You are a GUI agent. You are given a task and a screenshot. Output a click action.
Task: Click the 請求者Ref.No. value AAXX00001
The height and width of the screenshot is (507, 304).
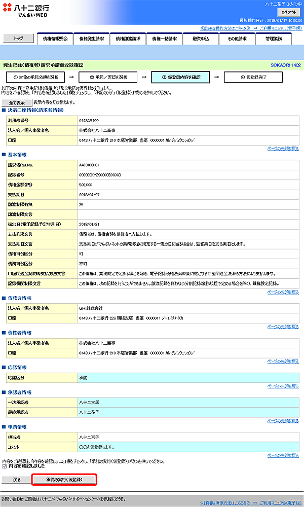(89, 165)
